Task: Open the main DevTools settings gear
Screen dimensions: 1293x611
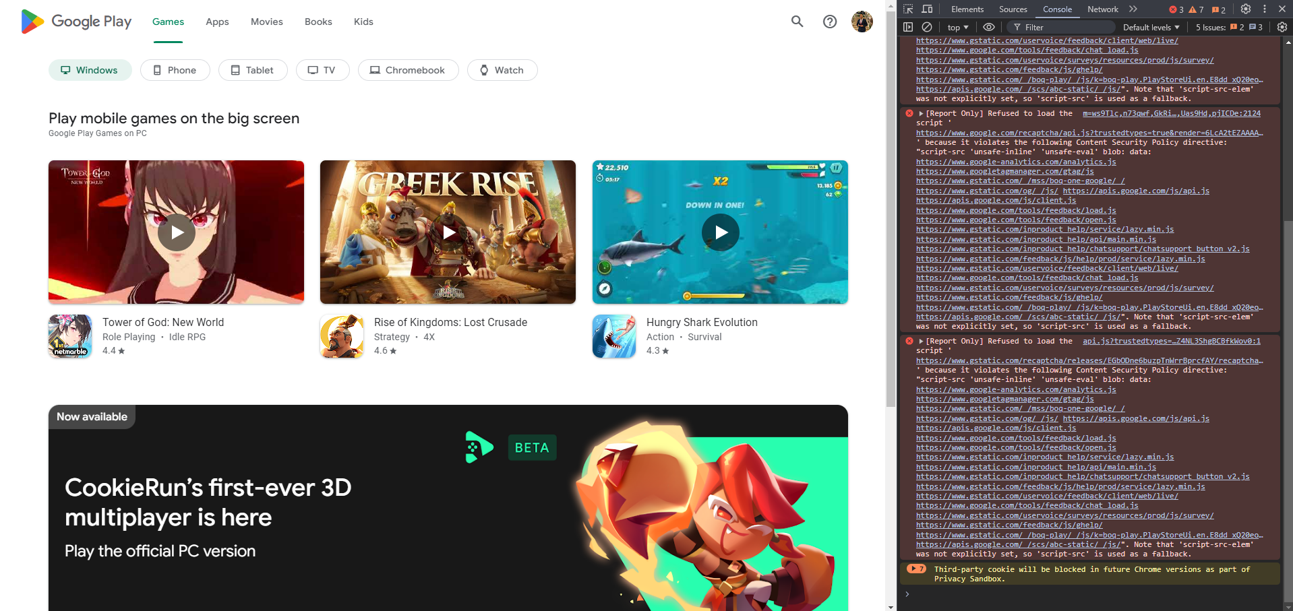Action: pyautogui.click(x=1246, y=9)
